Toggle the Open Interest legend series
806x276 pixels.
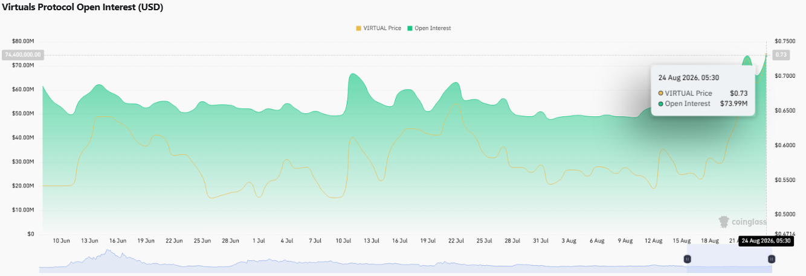click(429, 28)
